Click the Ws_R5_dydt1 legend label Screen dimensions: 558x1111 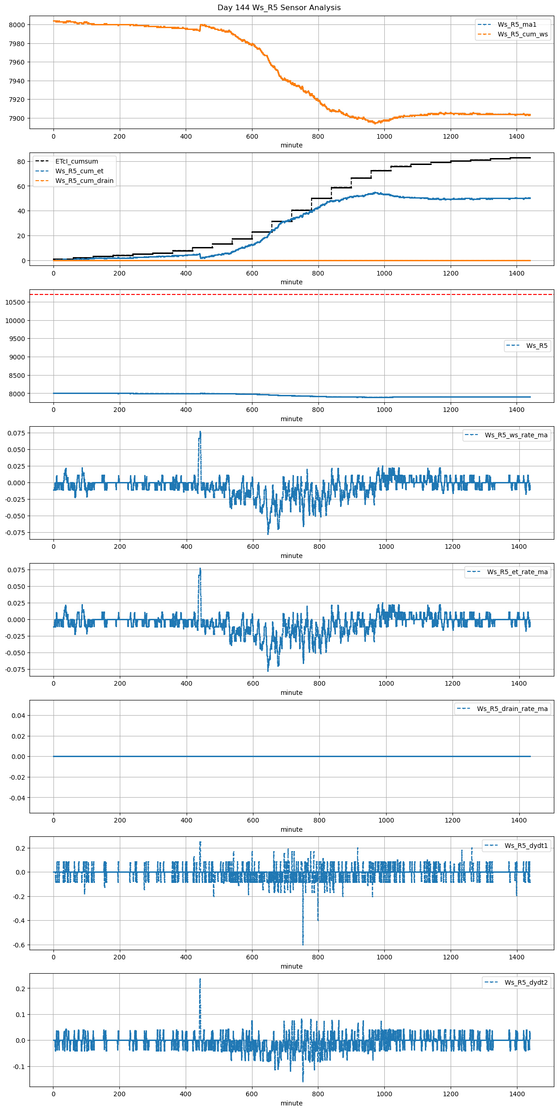[526, 846]
